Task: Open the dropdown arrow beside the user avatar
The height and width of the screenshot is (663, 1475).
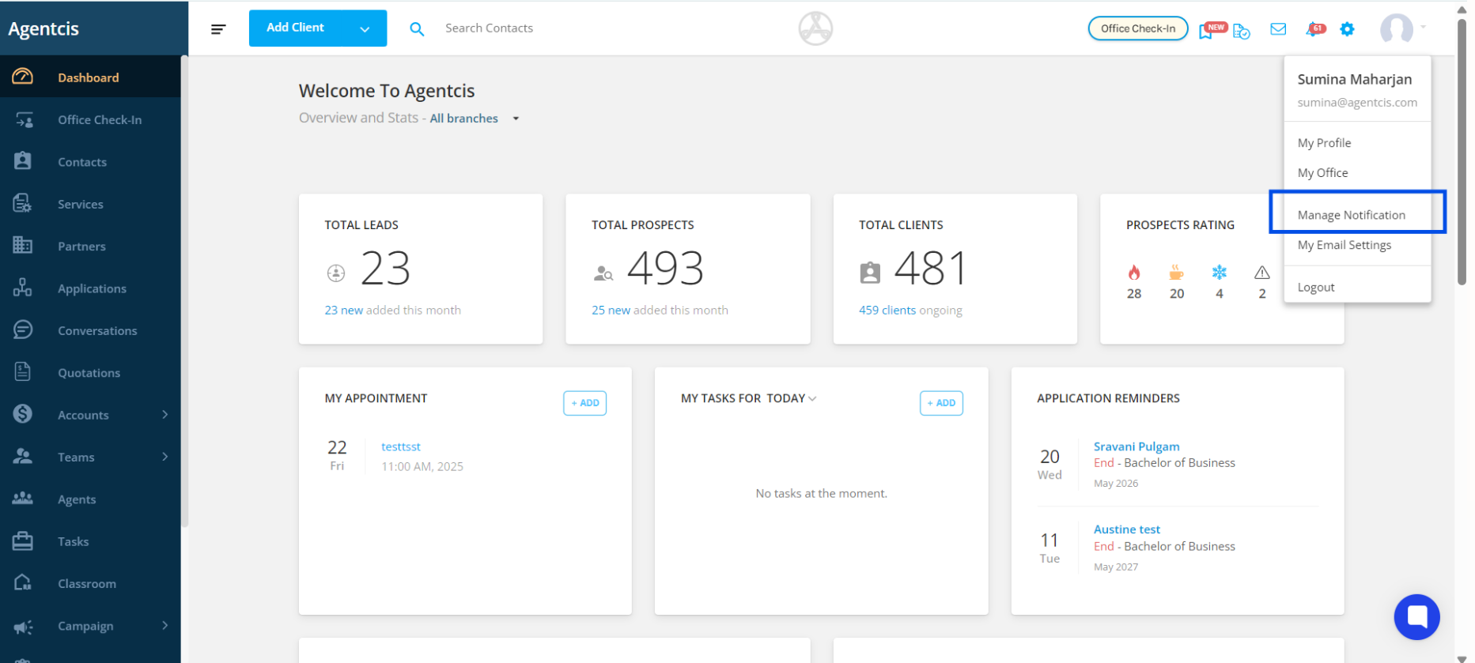Action: point(1423,27)
